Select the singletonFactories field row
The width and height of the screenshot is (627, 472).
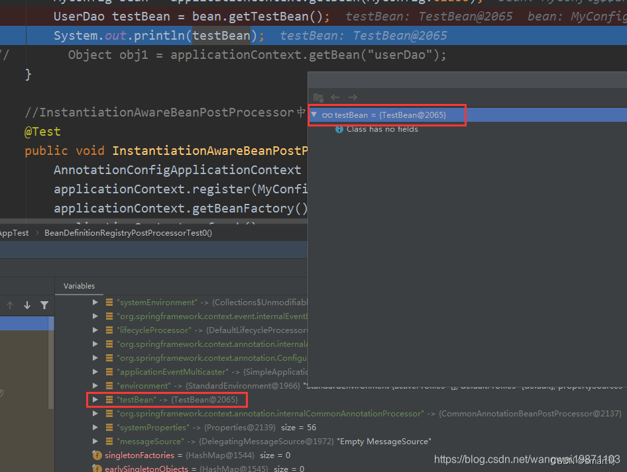click(x=192, y=455)
